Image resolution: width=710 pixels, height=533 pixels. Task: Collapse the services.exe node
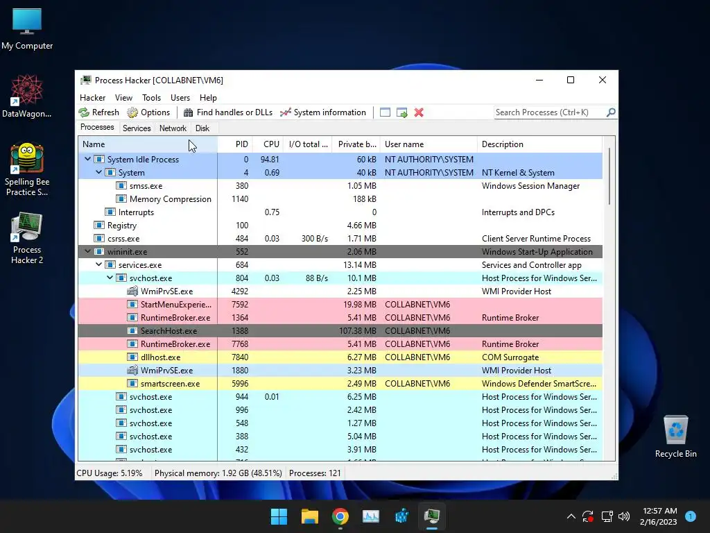(98, 264)
